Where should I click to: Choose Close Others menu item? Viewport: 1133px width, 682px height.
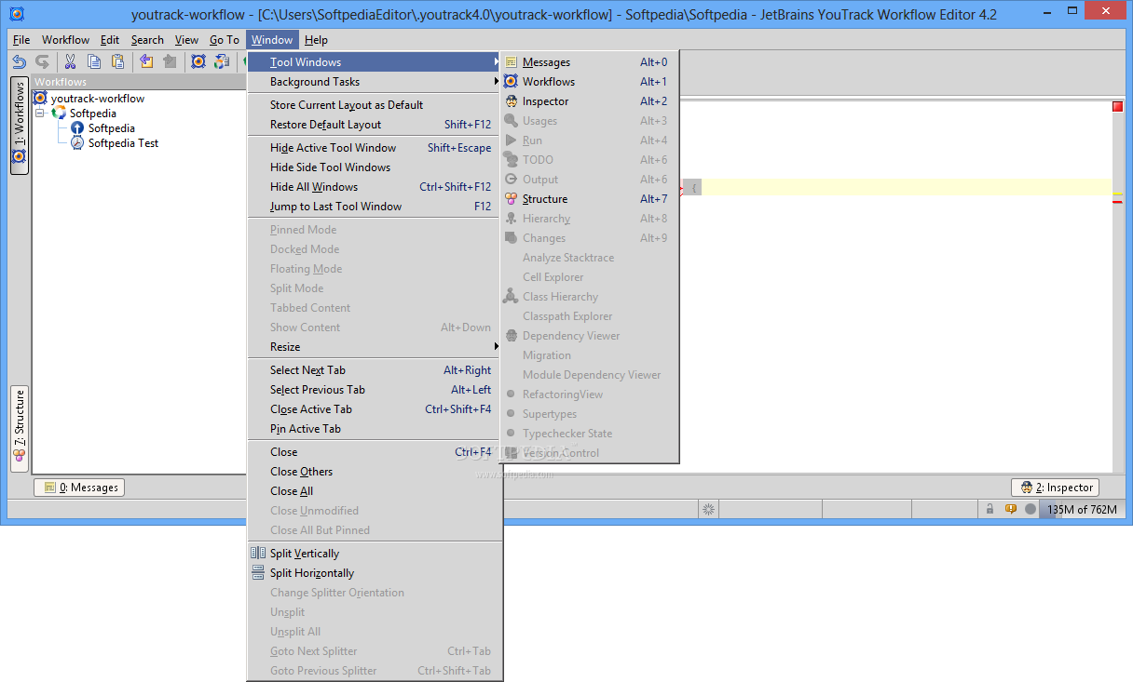pos(375,472)
